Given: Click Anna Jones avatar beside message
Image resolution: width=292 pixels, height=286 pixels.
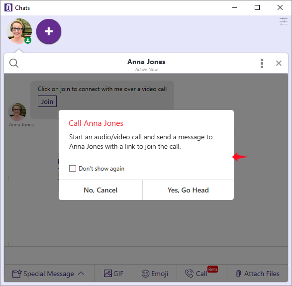Looking at the screenshot, I should (x=17, y=112).
